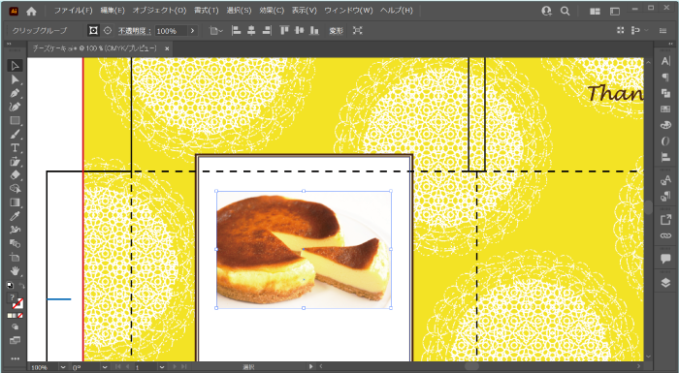Open the Arrange Documents icon
679x373 pixels.
click(596, 12)
